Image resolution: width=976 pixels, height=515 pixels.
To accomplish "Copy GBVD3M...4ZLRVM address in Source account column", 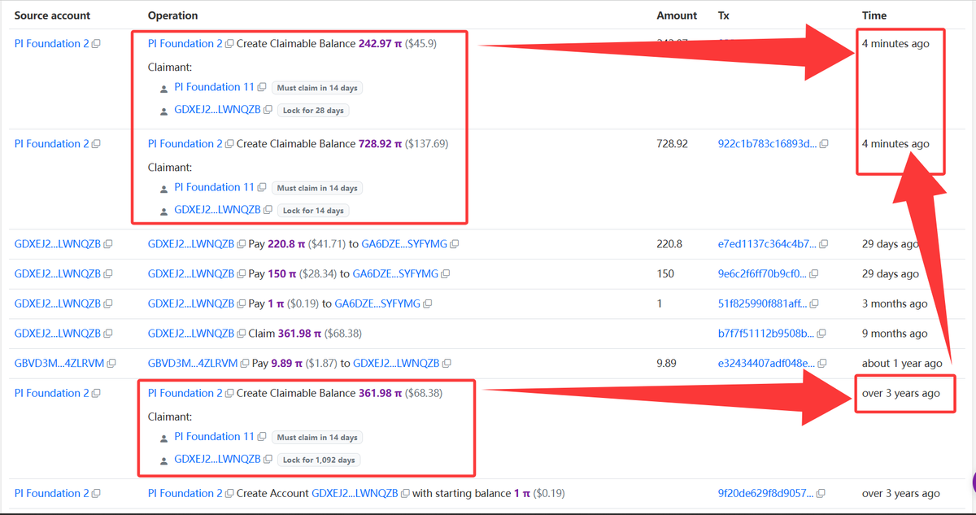I will [111, 364].
